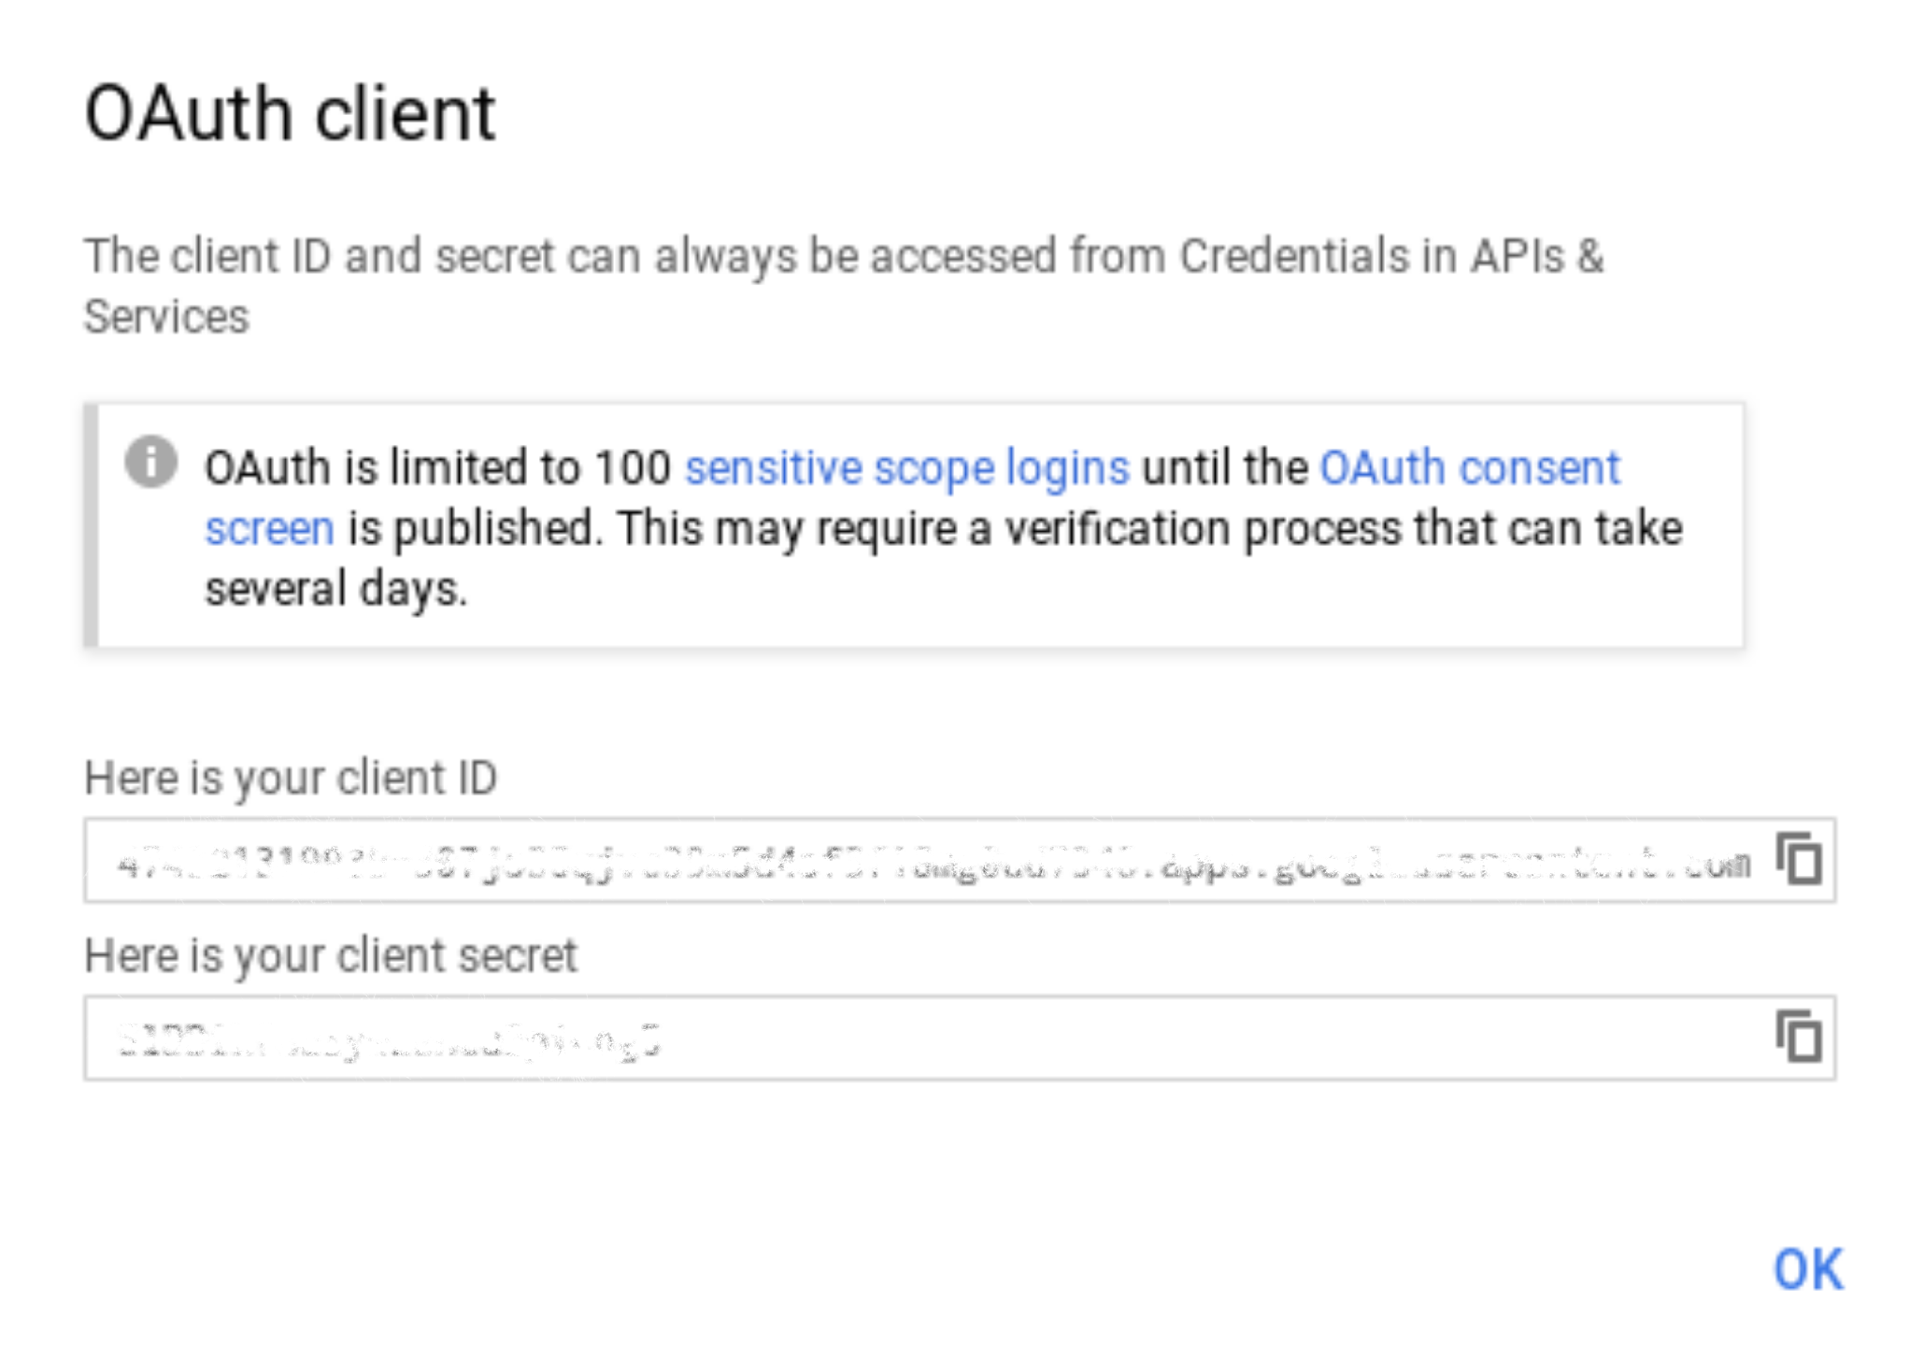Click the "Here is your client ID" label
Viewport: 1924px width, 1346px height.
tap(291, 778)
